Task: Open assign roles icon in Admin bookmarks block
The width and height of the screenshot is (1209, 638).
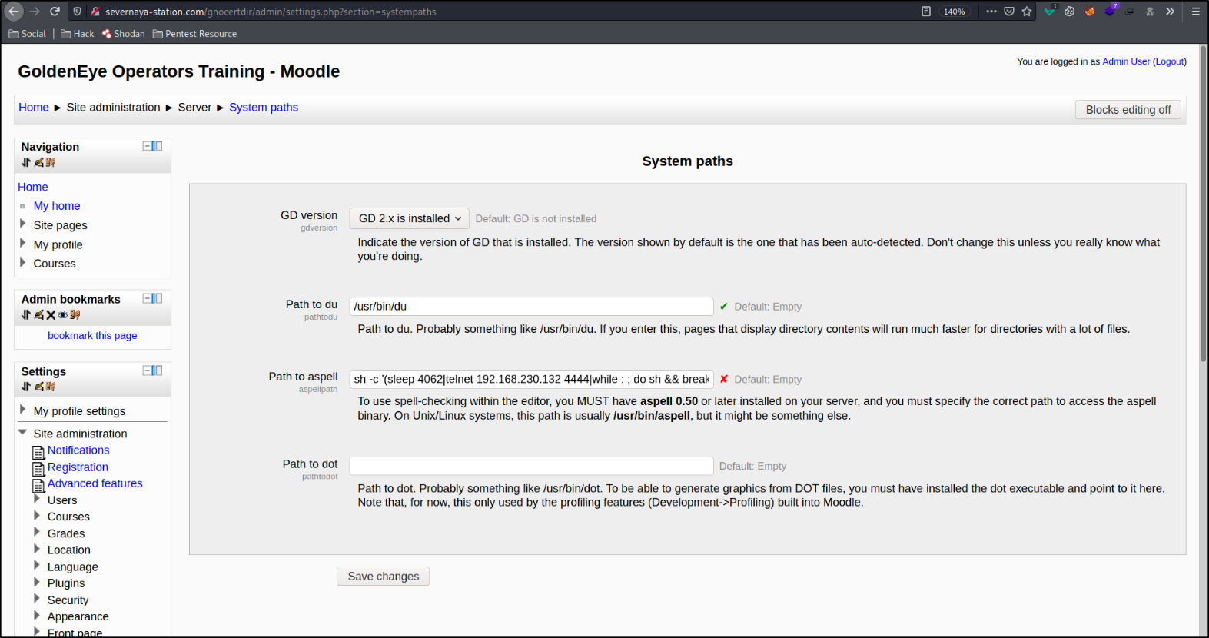Action: [75, 314]
